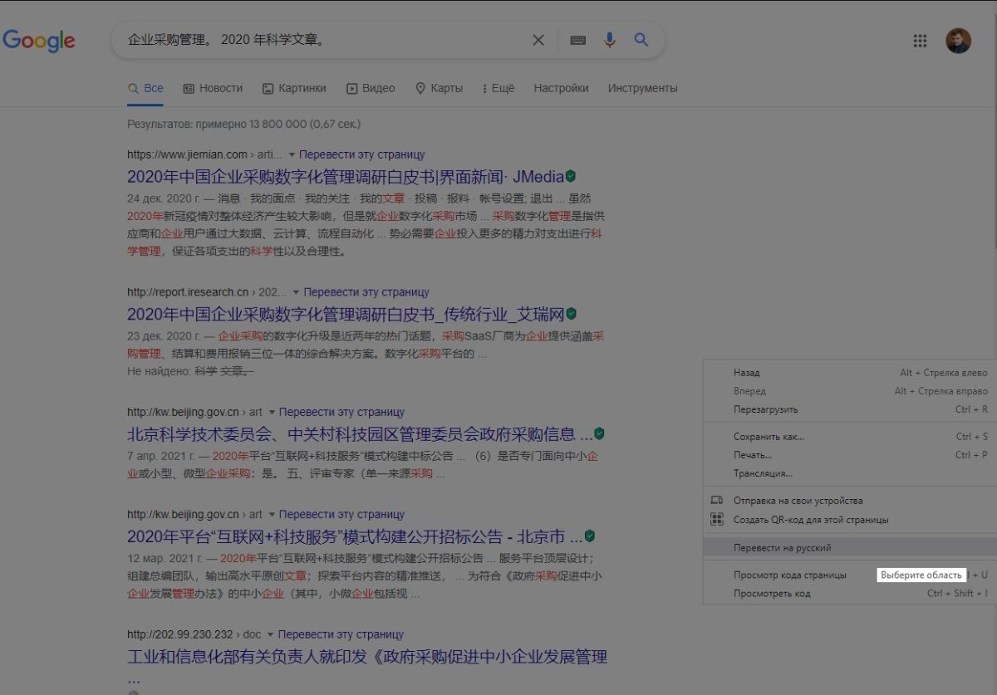Image resolution: width=997 pixels, height=695 pixels.
Task: Switch to the 'Все' results tab
Action: (145, 88)
